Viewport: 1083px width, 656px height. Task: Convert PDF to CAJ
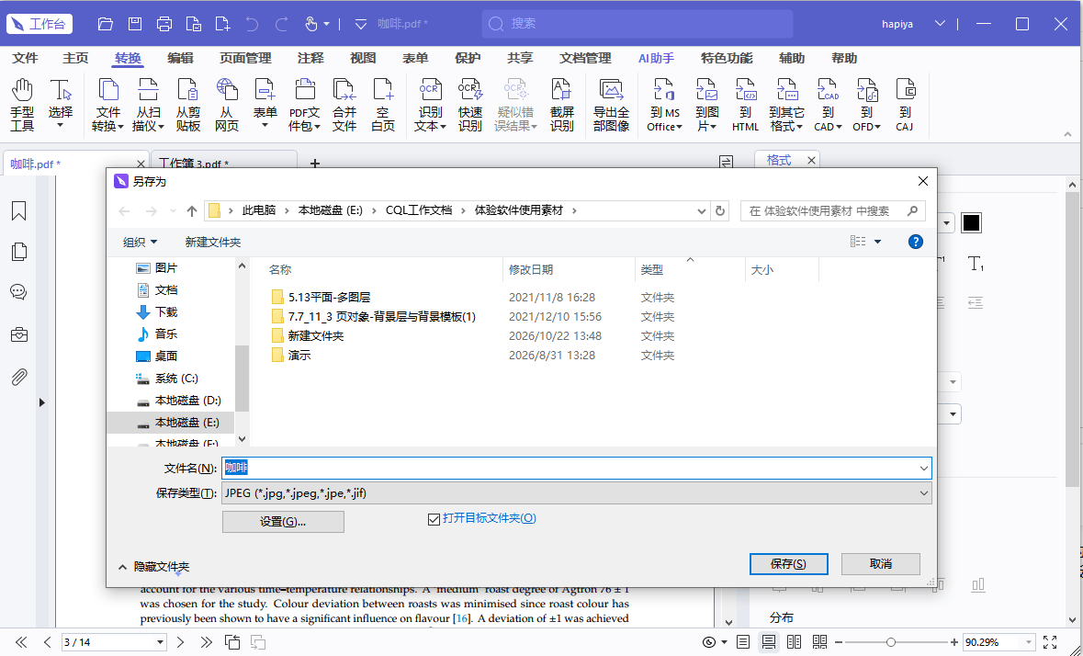(x=905, y=104)
